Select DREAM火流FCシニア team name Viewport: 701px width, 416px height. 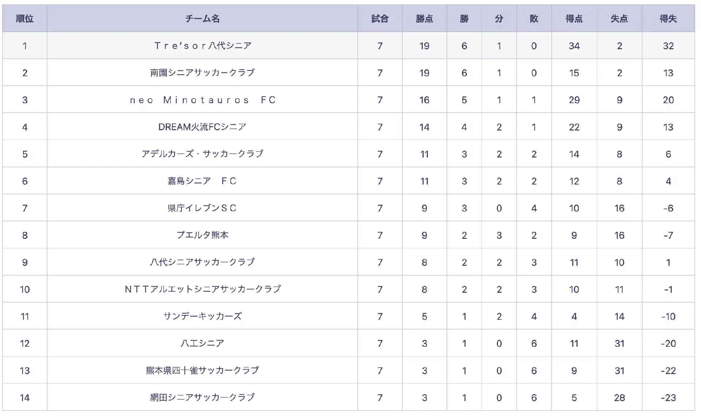202,127
